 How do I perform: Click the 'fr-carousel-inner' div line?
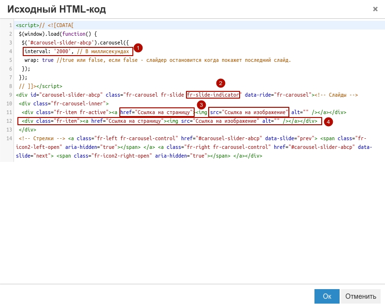pyautogui.click(x=64, y=103)
